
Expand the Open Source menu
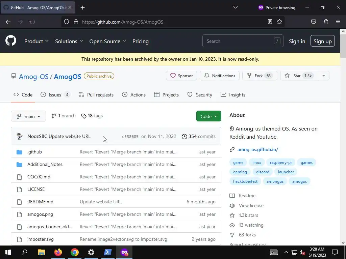[x=108, y=41]
